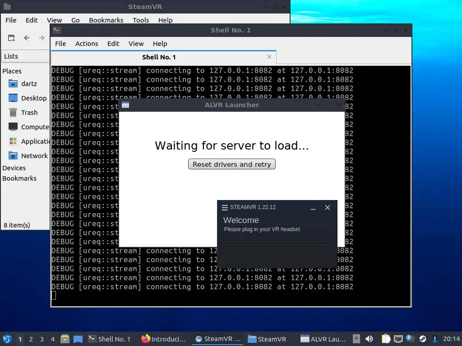
Task: Open Edit menu in SteamVR file manager
Action: [x=32, y=20]
